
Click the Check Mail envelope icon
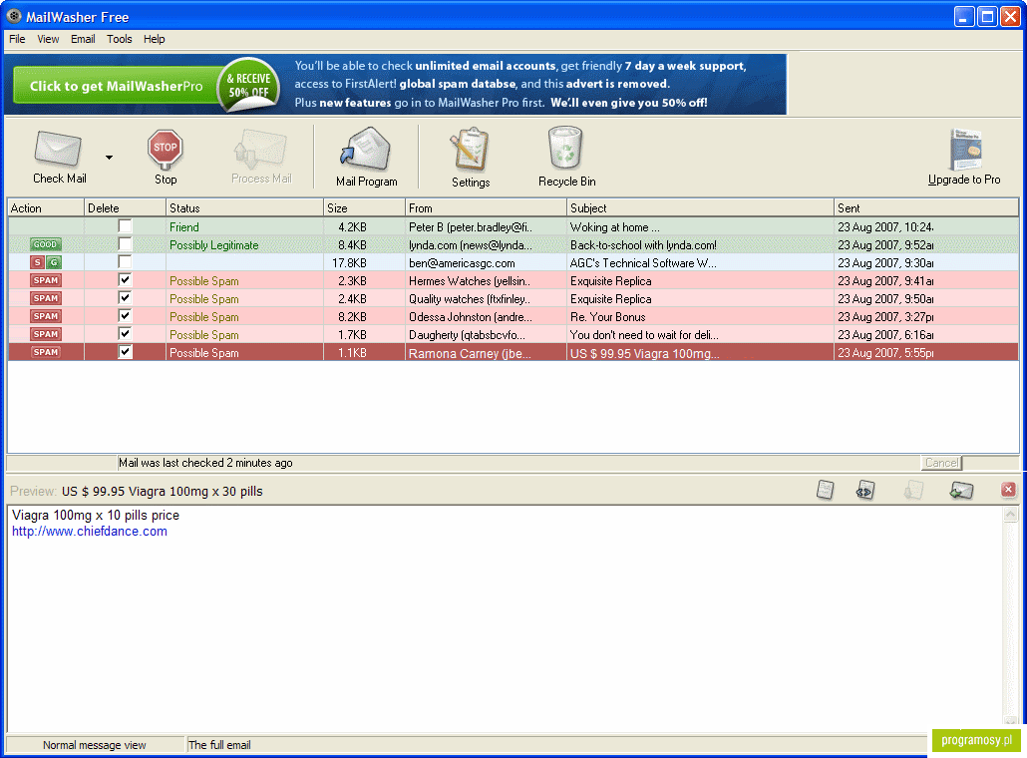58,149
